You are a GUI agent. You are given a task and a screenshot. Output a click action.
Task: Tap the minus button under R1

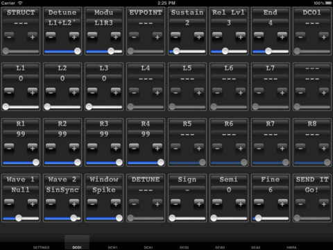pyautogui.click(x=9, y=147)
